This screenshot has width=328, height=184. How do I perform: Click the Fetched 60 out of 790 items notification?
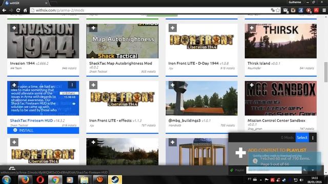point(284,161)
